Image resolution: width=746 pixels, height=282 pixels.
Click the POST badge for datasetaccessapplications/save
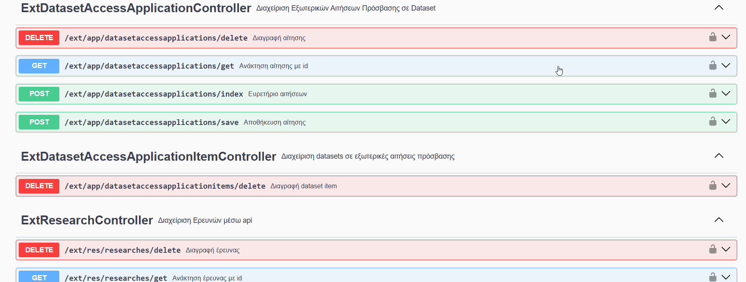pos(39,122)
